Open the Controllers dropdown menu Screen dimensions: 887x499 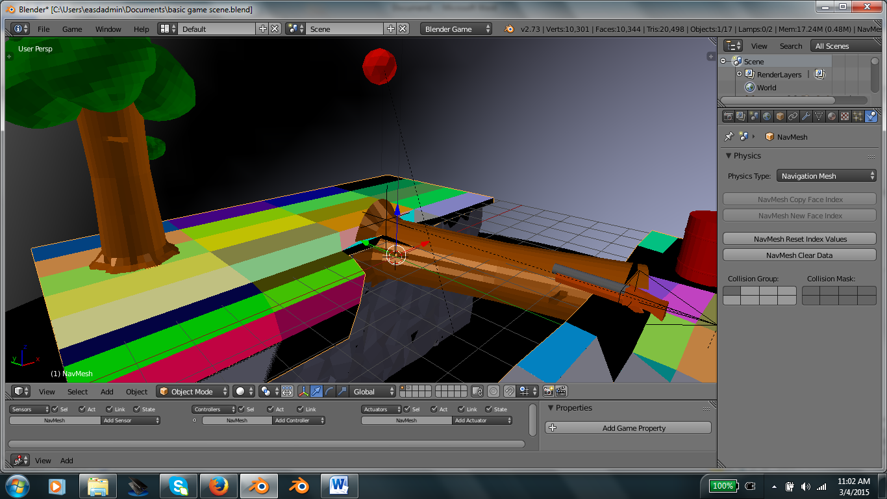pyautogui.click(x=214, y=409)
